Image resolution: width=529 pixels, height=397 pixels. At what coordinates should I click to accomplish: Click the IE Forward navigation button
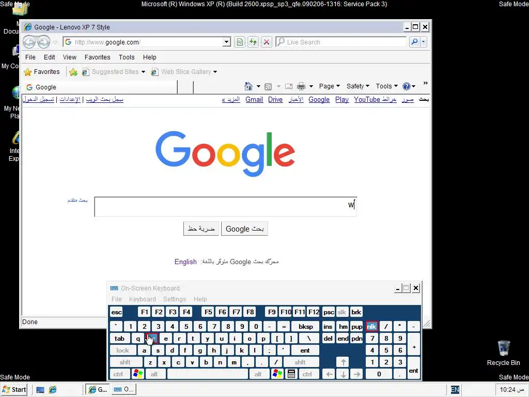pos(43,42)
